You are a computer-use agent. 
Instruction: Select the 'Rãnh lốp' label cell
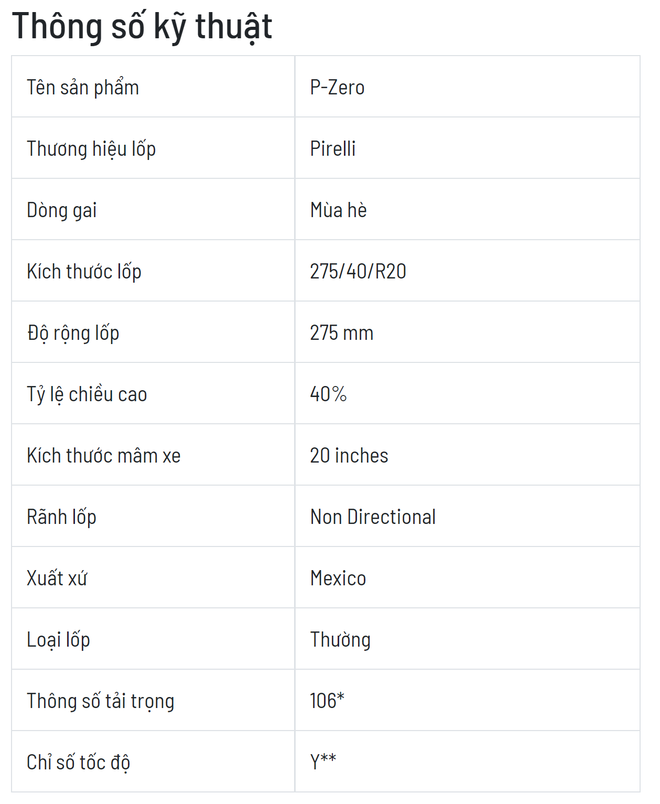(153, 517)
